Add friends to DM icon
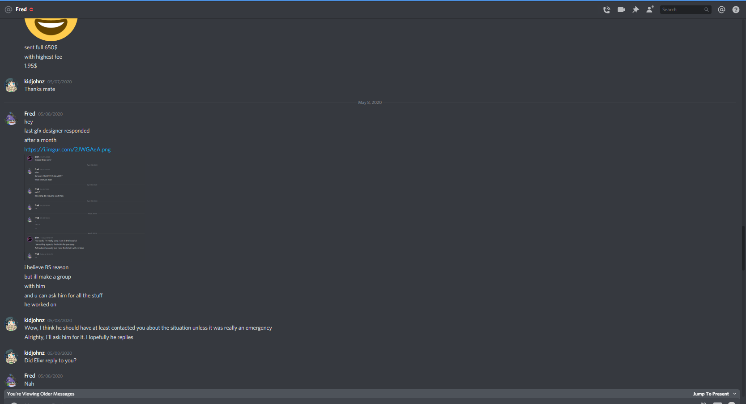The height and width of the screenshot is (404, 746). pyautogui.click(x=650, y=9)
